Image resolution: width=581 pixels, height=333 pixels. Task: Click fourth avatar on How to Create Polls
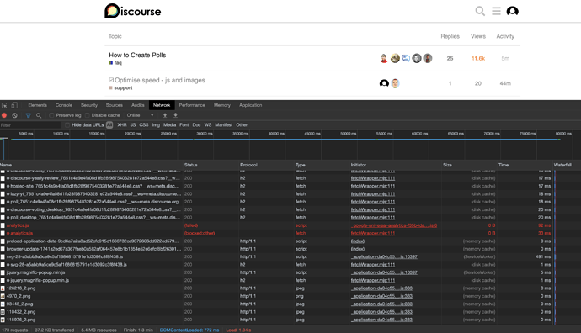point(417,59)
